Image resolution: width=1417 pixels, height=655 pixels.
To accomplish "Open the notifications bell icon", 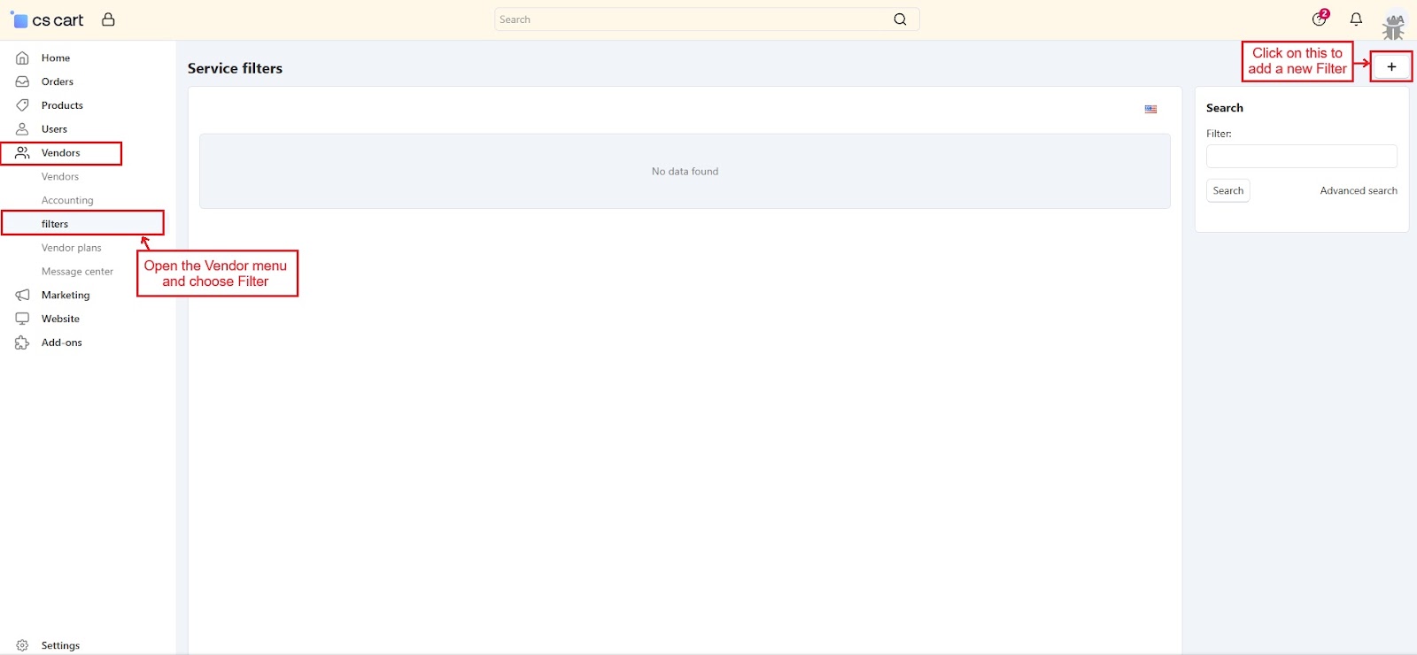I will pos(1355,19).
